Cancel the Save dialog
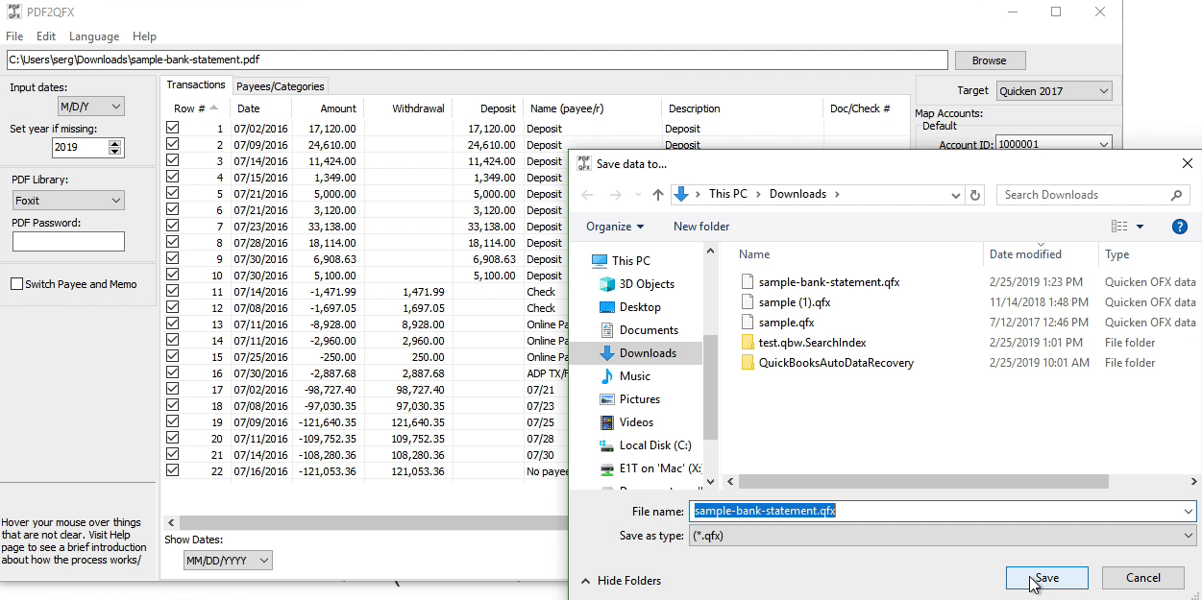1202x600 pixels. point(1143,578)
